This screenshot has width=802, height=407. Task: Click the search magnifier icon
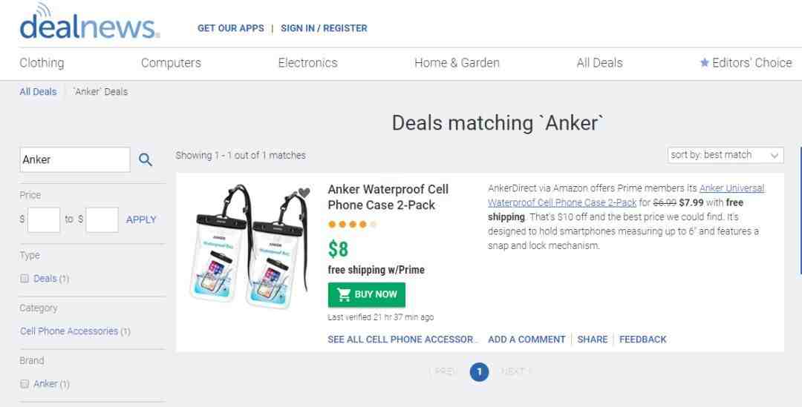[x=146, y=159]
